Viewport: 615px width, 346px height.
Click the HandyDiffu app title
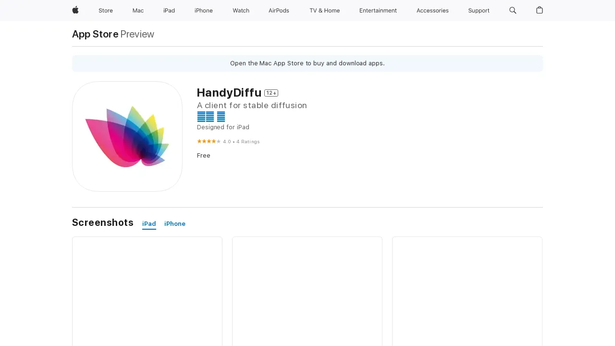229,93
